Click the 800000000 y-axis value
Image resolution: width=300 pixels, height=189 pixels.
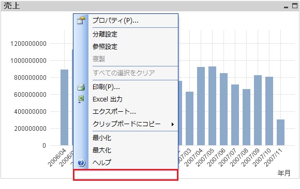(30, 78)
